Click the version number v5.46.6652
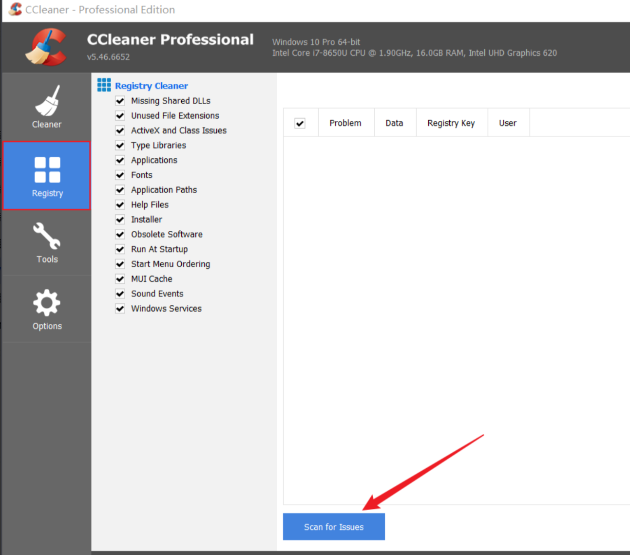 pyautogui.click(x=108, y=57)
